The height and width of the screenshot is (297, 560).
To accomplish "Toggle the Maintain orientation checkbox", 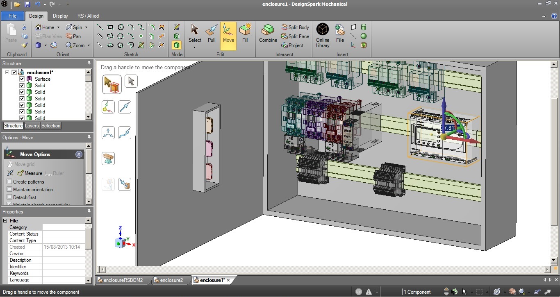I will pyautogui.click(x=9, y=190).
